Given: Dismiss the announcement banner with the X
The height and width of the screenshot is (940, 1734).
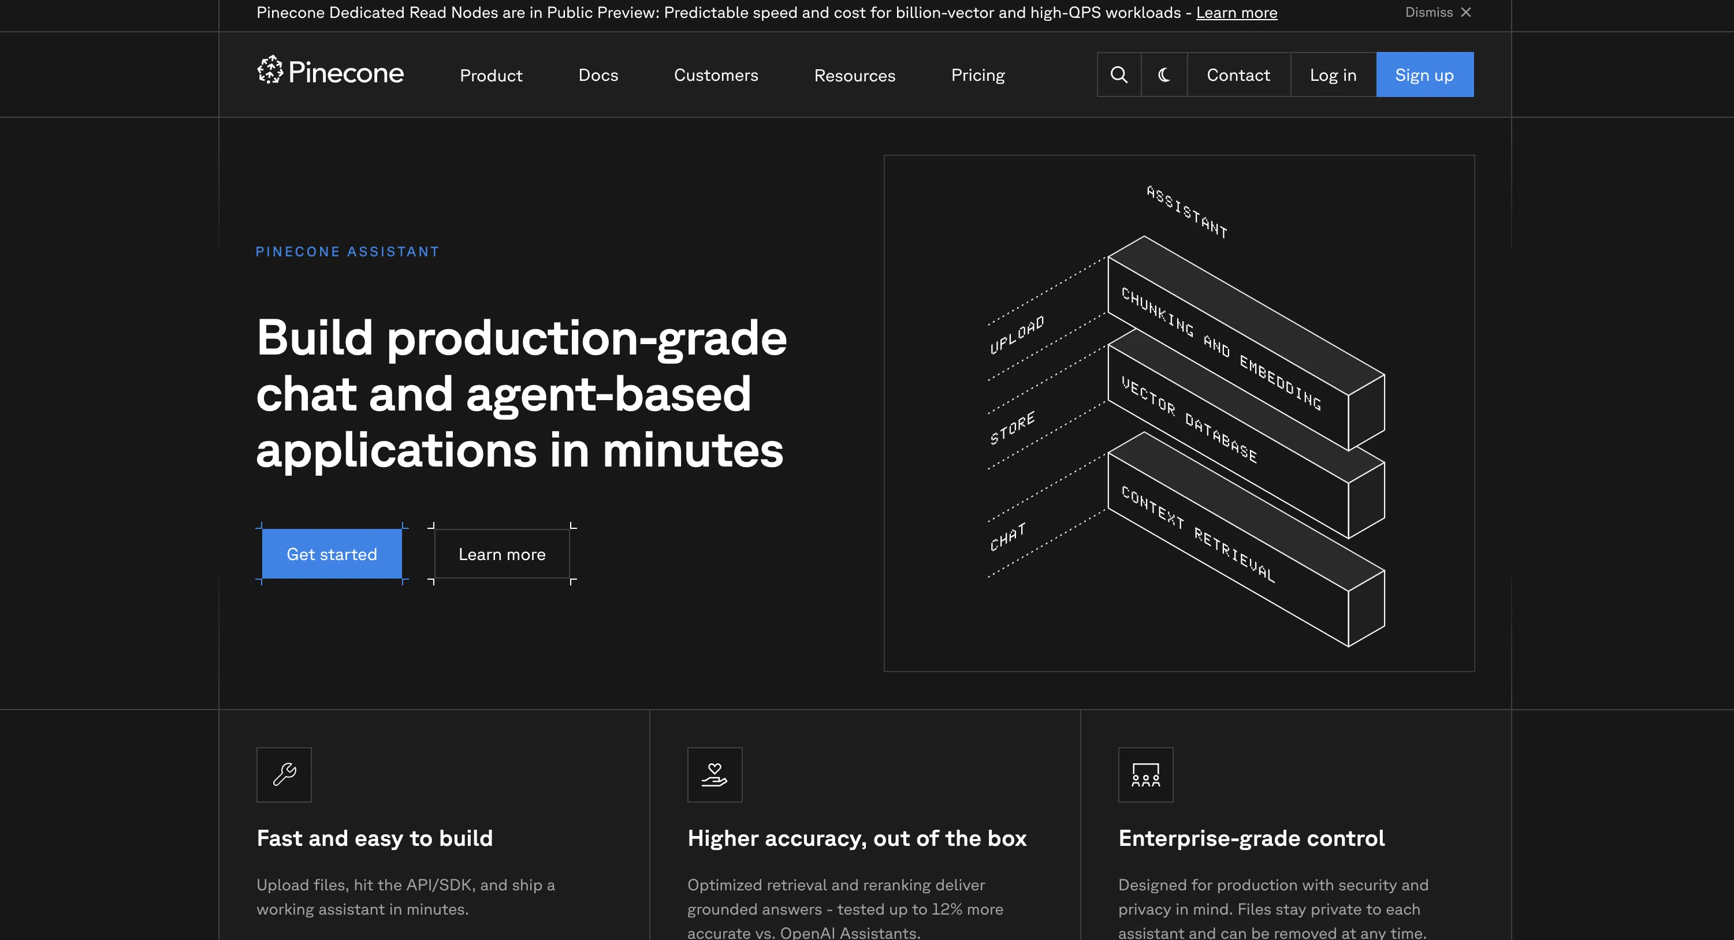Looking at the screenshot, I should [1466, 12].
